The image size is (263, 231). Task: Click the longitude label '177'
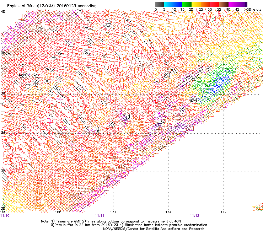[224, 212]
